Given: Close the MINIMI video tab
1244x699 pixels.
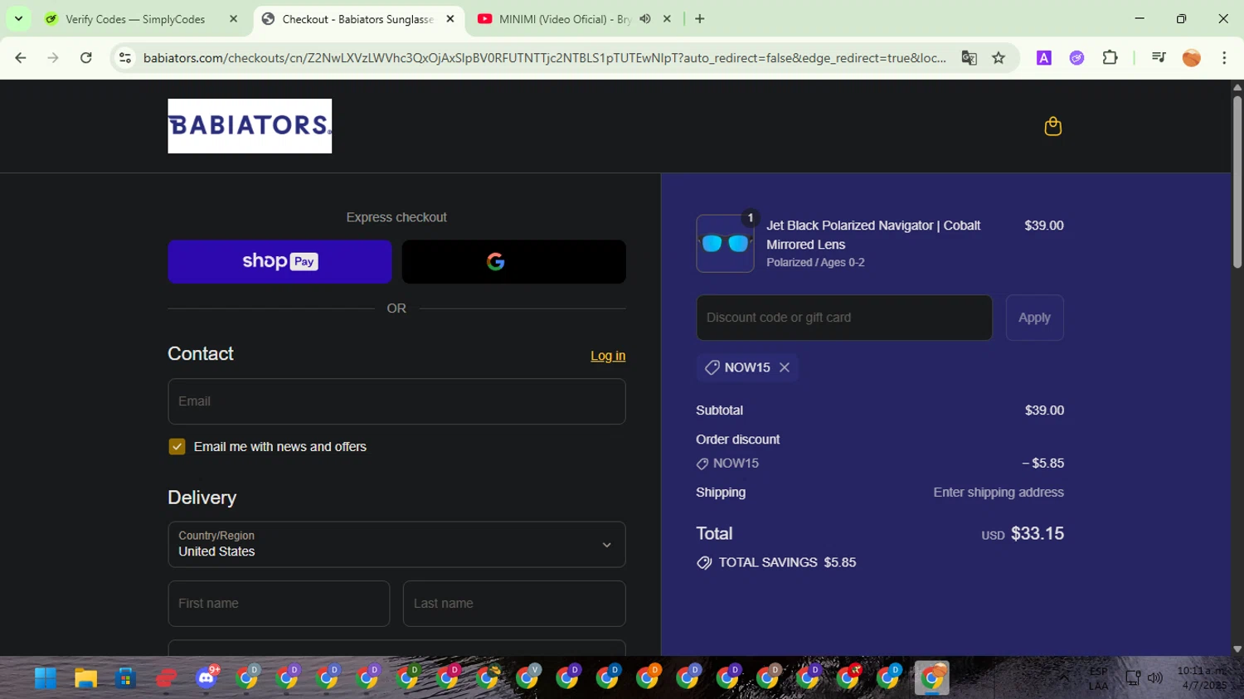Looking at the screenshot, I should pos(667,19).
